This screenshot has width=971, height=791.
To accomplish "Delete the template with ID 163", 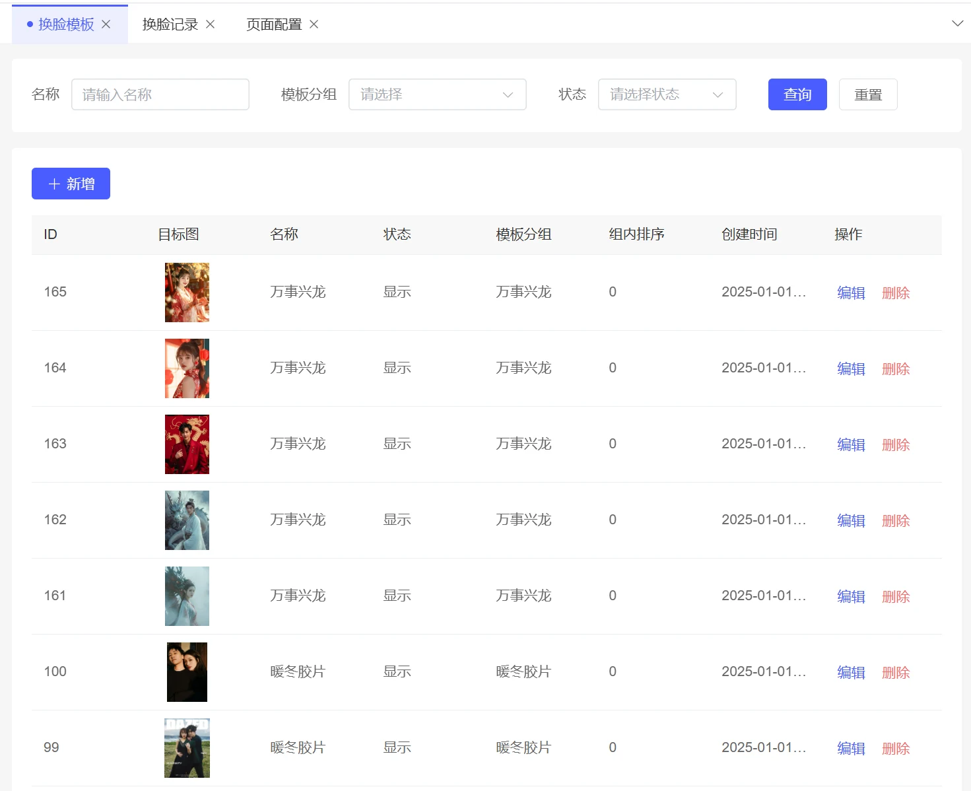I will pos(896,444).
